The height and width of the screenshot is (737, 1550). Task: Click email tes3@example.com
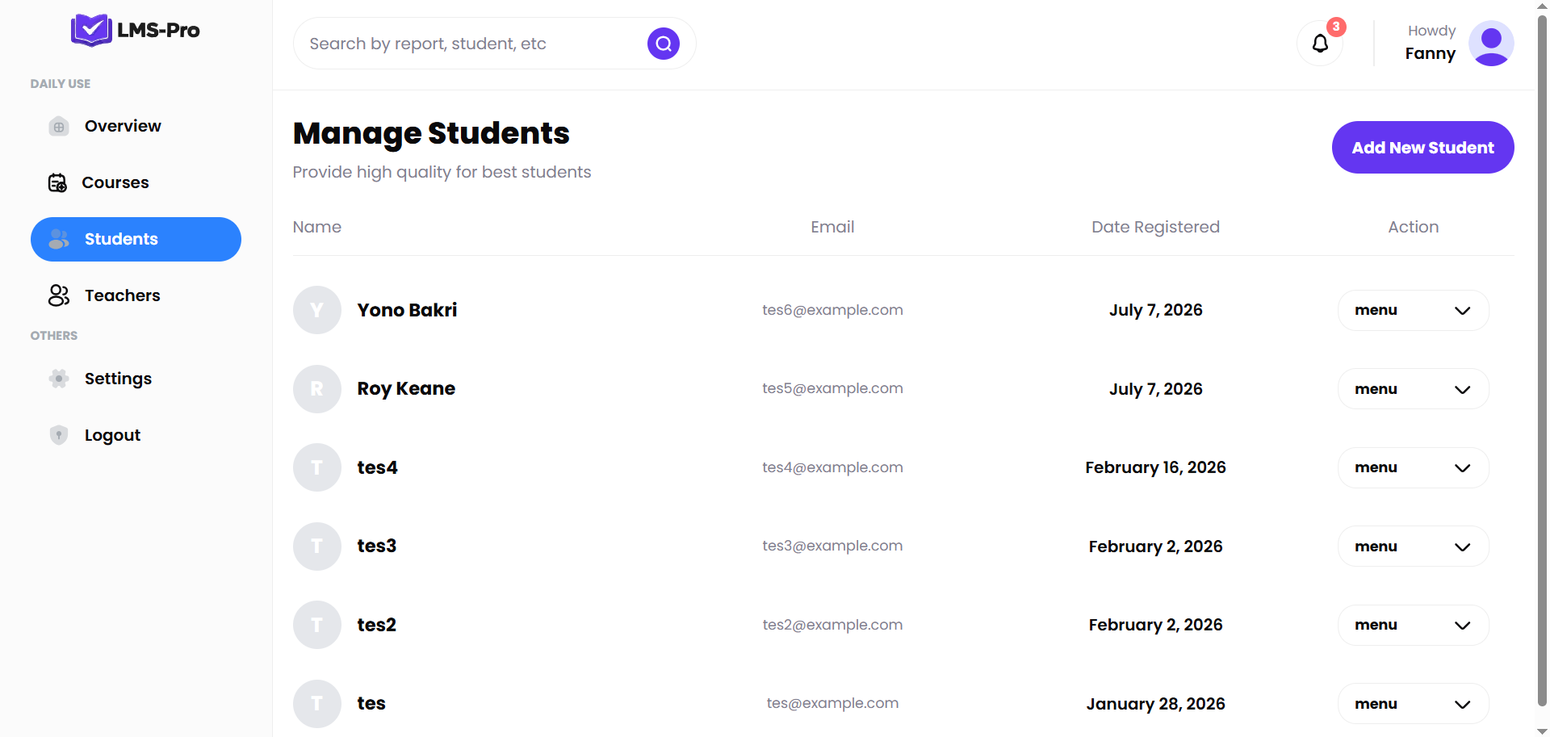click(x=832, y=546)
